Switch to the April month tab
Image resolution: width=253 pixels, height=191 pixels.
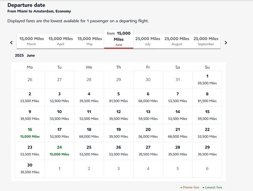(61, 41)
